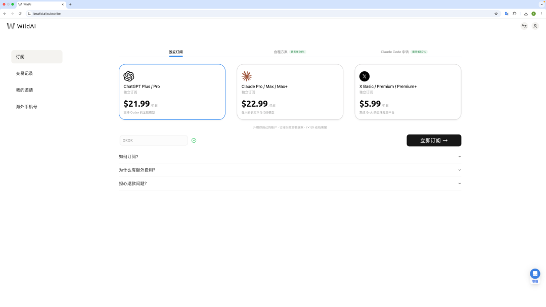This screenshot has height=307, width=546.
Task: Expand the 如何订阅? question
Action: (x=290, y=157)
